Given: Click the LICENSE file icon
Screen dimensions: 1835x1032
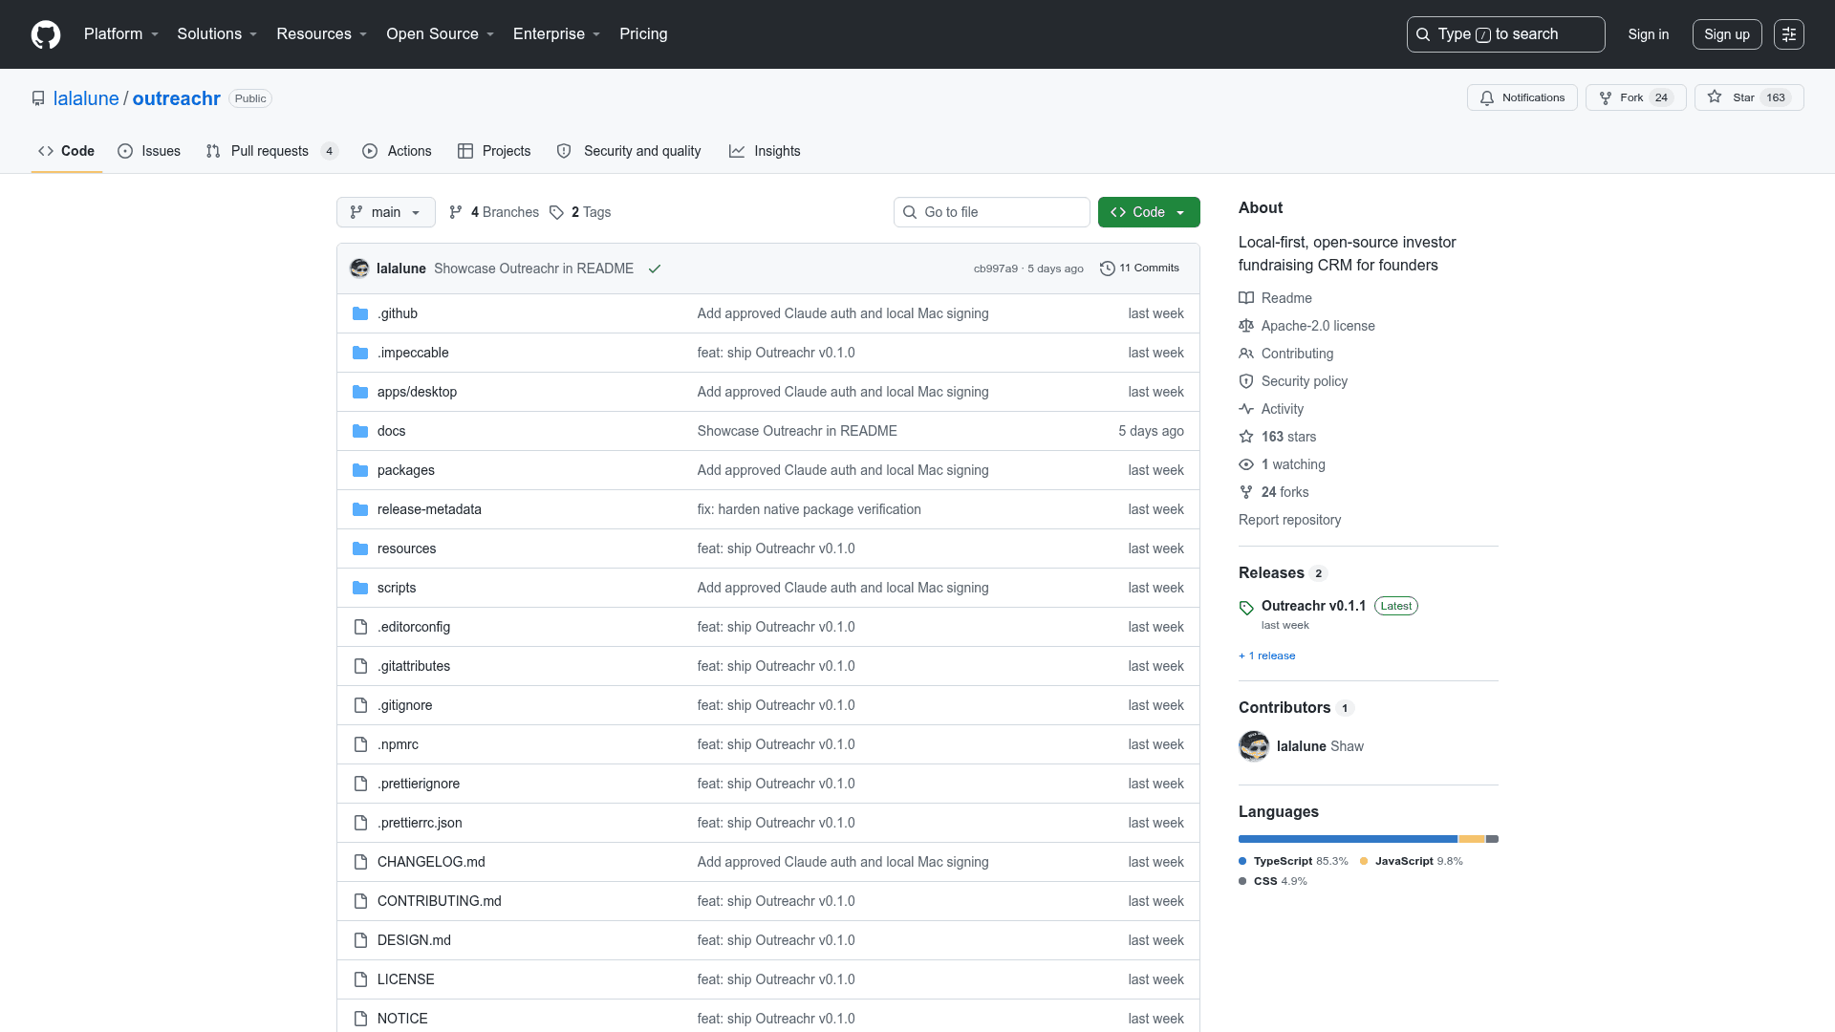Looking at the screenshot, I should pos(360,979).
